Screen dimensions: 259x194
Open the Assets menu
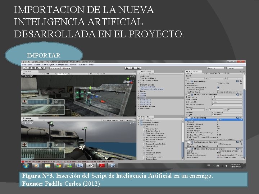click(x=37, y=65)
